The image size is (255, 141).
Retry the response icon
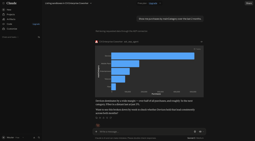(x=111, y=118)
